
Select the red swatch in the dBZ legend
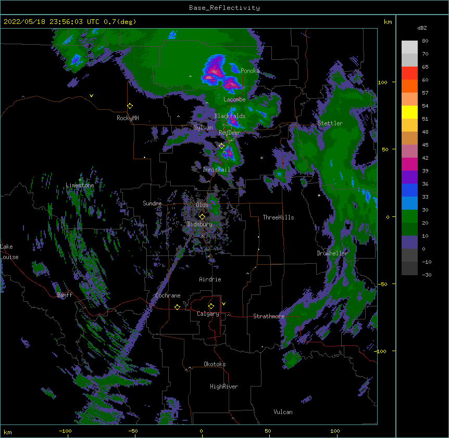click(x=409, y=73)
